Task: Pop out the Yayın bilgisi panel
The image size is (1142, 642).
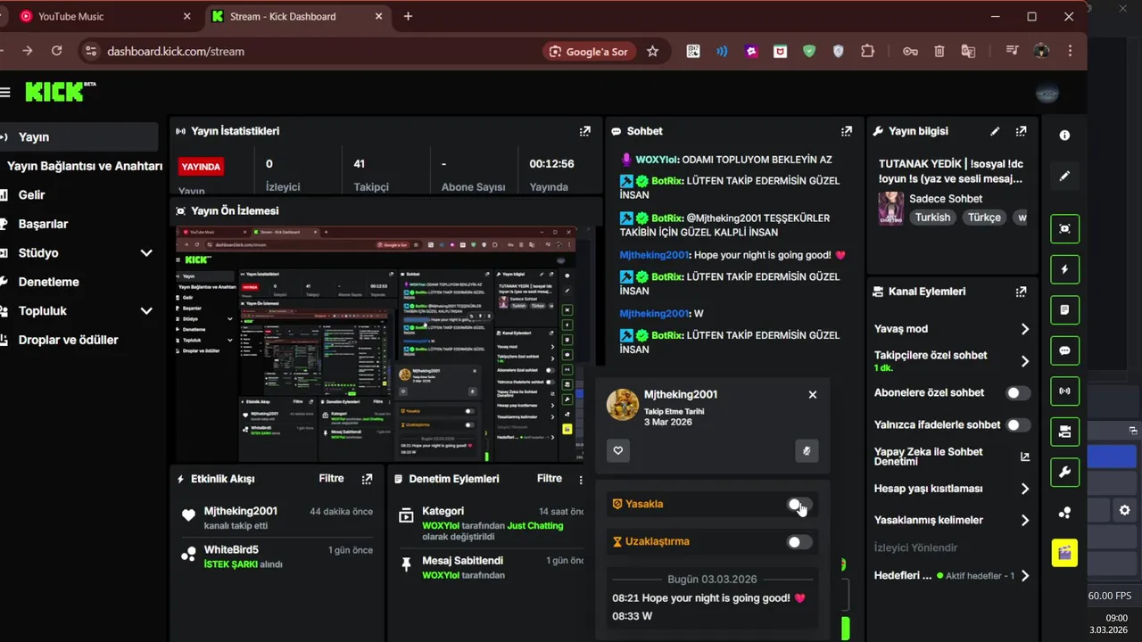Action: (x=1021, y=131)
